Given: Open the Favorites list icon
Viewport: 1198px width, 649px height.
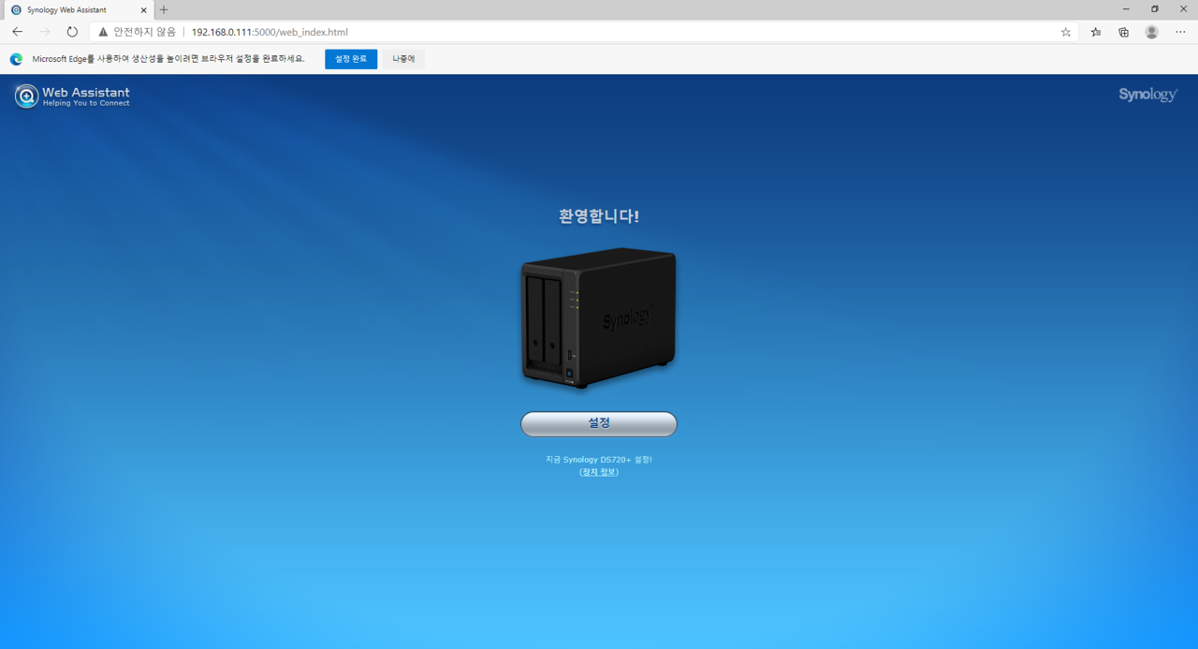Looking at the screenshot, I should 1096,32.
